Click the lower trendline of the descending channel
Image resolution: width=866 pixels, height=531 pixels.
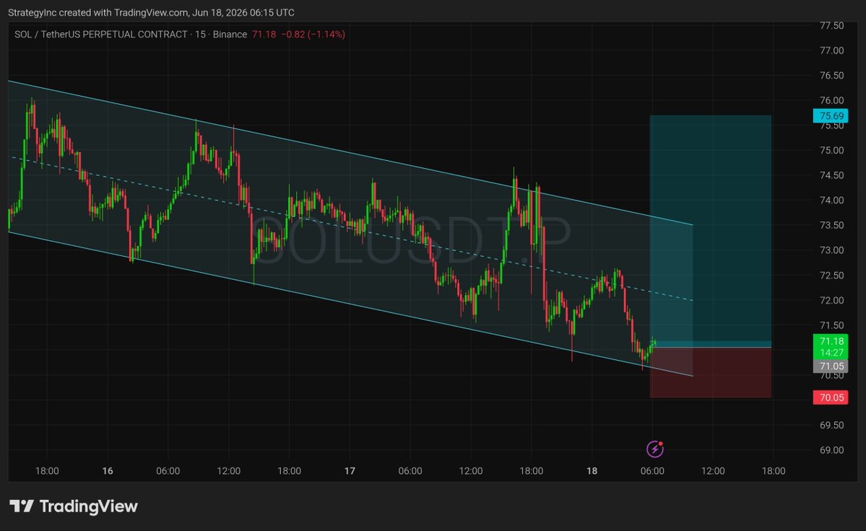click(350, 304)
